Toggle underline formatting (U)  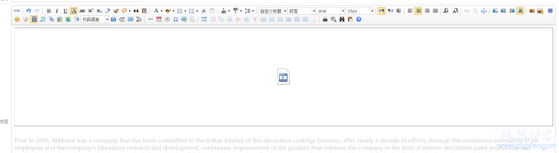65,11
